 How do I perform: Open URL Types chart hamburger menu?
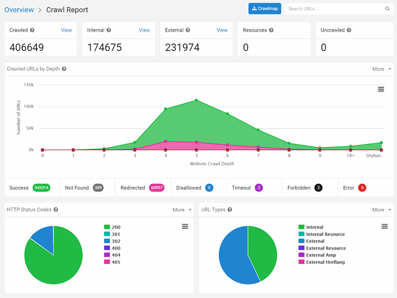coord(385,227)
